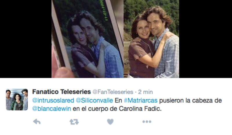The width and height of the screenshot is (232, 135).
Task: View the right original couple photo
Action: click(151, 39)
